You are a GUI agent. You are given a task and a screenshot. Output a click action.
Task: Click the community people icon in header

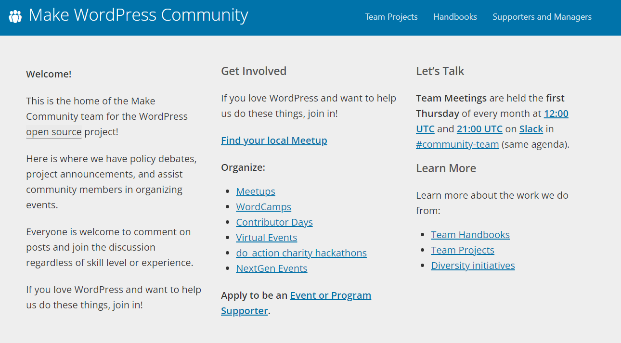coord(15,16)
